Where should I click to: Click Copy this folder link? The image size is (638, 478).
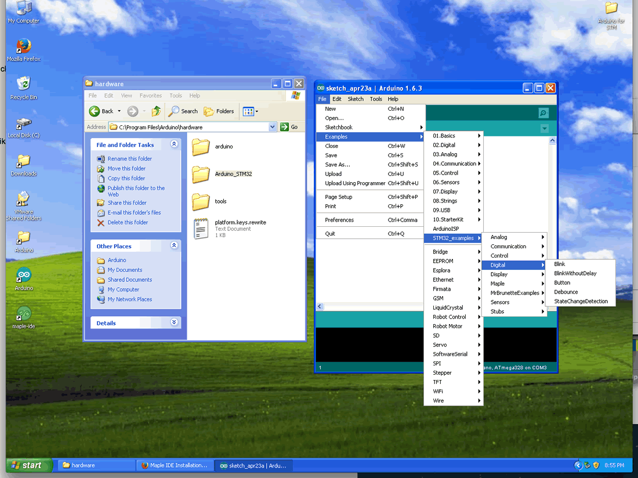click(126, 178)
